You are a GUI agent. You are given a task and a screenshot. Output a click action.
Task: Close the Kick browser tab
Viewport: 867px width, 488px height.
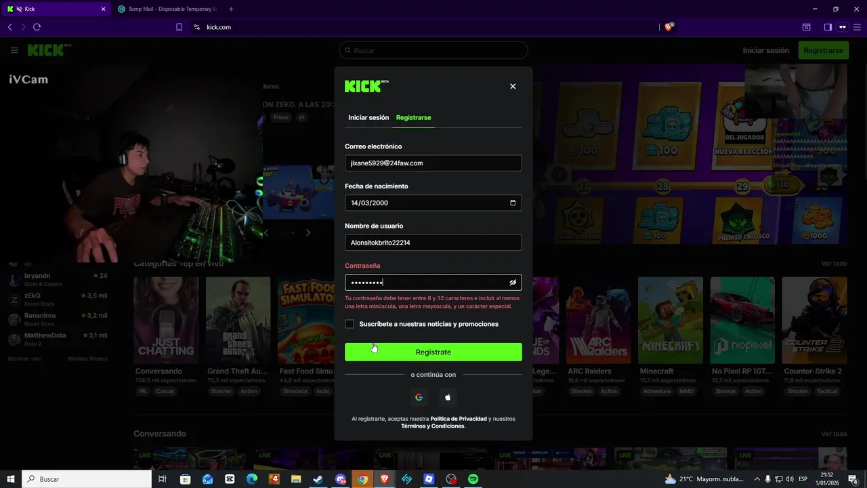[x=103, y=9]
